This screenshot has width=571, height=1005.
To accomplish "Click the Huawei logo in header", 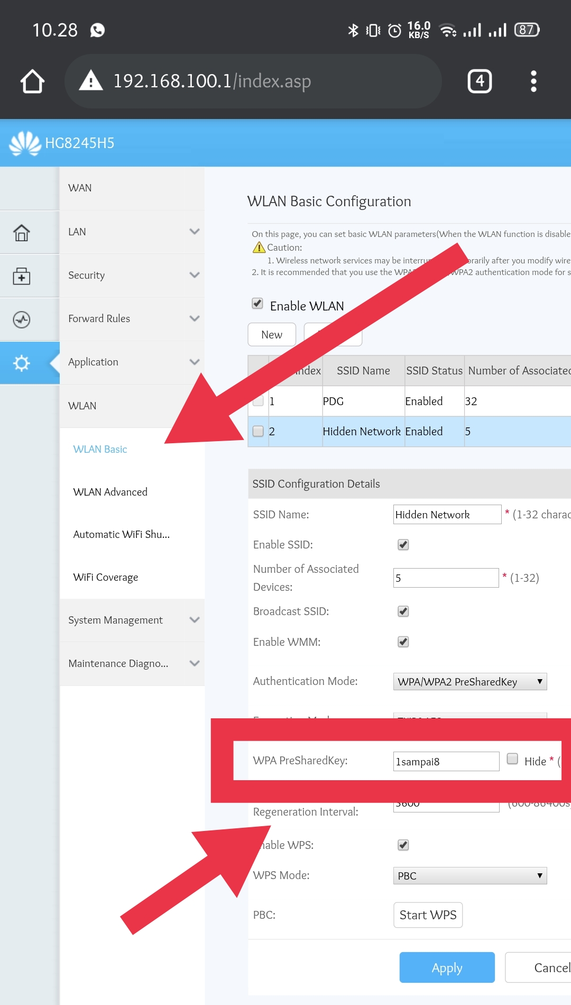I will click(25, 143).
